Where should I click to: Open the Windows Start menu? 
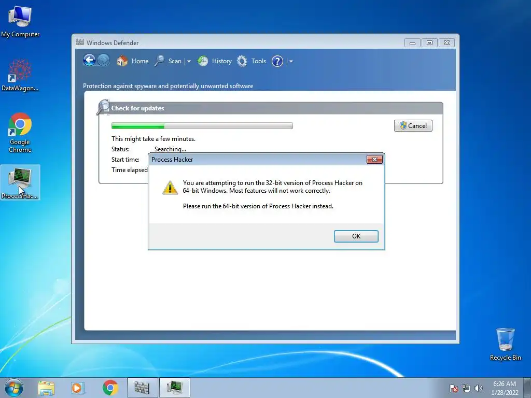point(14,388)
